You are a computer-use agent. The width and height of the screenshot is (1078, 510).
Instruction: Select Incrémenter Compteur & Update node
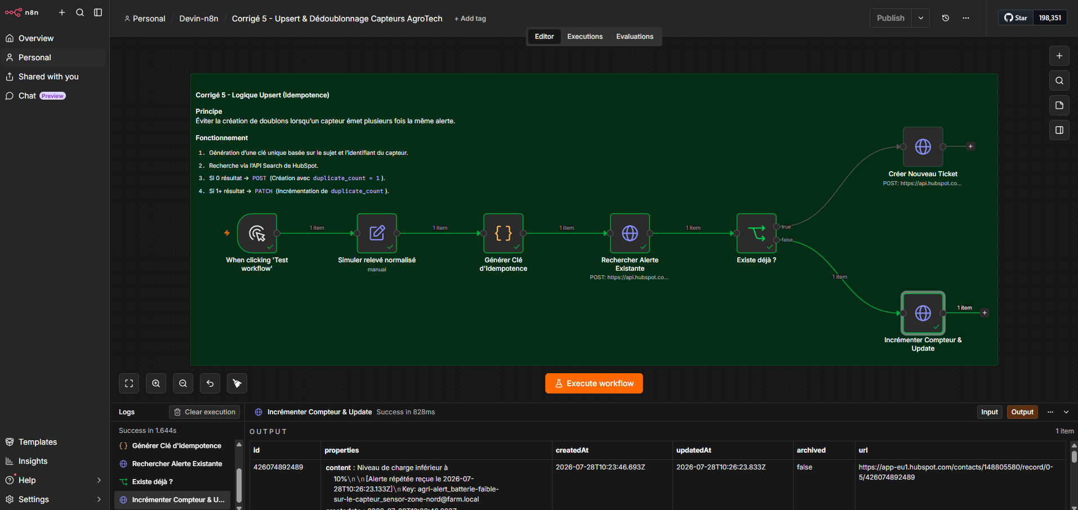[x=923, y=313]
